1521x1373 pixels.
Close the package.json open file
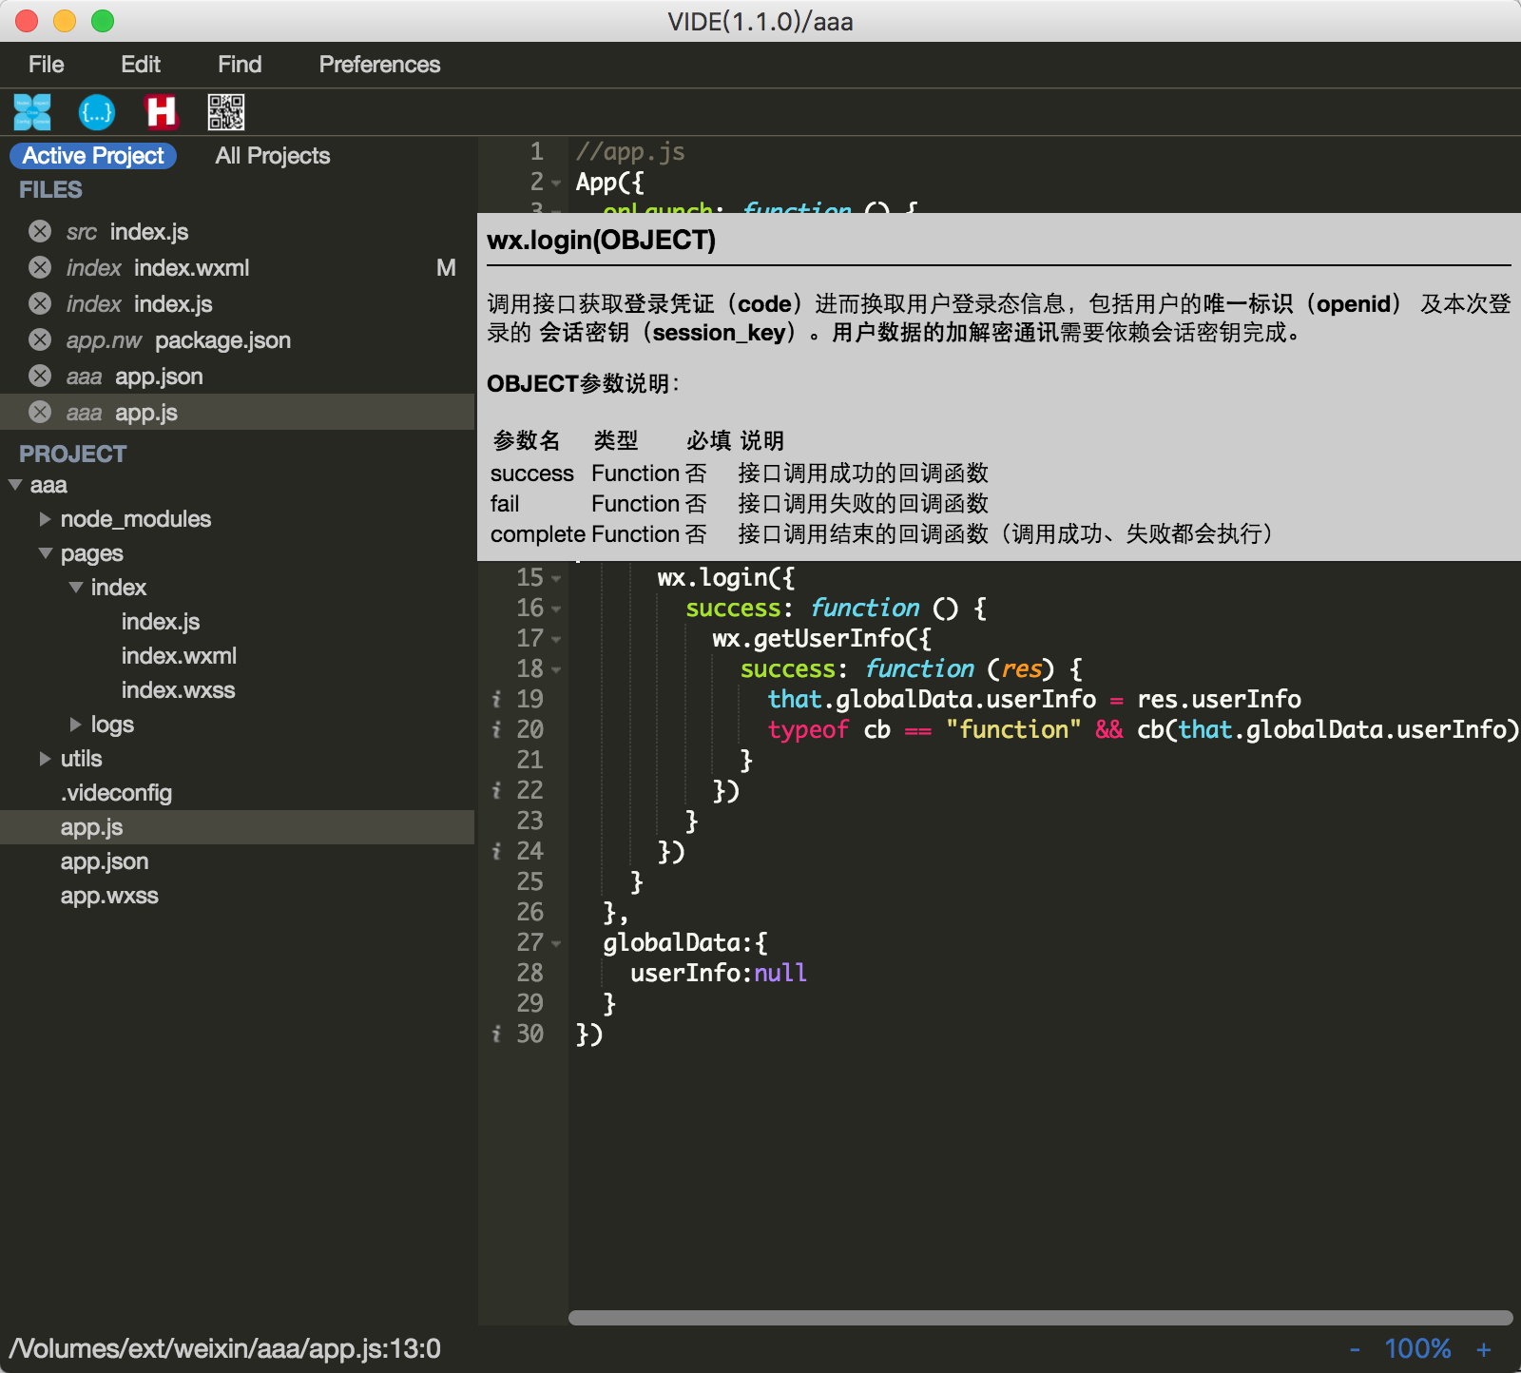pyautogui.click(x=40, y=339)
